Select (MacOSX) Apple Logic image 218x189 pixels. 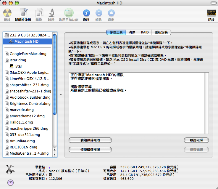click(x=28, y=72)
